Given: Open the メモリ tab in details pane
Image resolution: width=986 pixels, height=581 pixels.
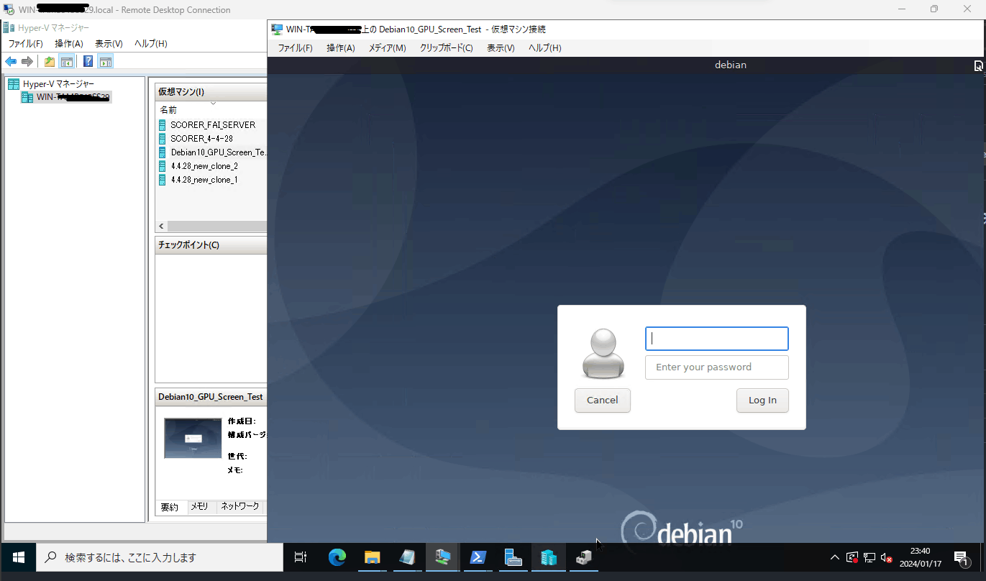Looking at the screenshot, I should (x=199, y=507).
